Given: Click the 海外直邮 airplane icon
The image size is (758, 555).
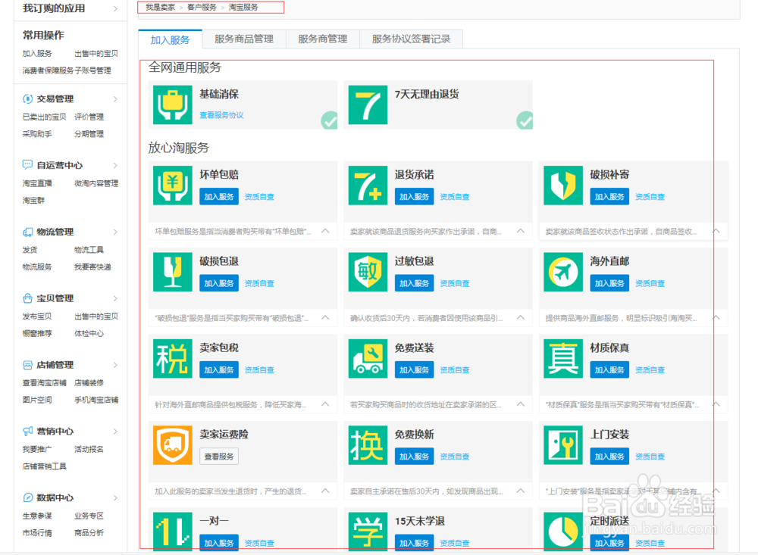Looking at the screenshot, I should pyautogui.click(x=563, y=272).
